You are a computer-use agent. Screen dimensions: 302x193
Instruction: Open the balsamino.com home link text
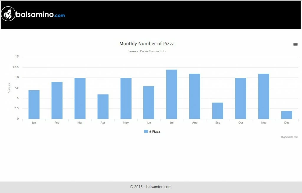click(40, 14)
